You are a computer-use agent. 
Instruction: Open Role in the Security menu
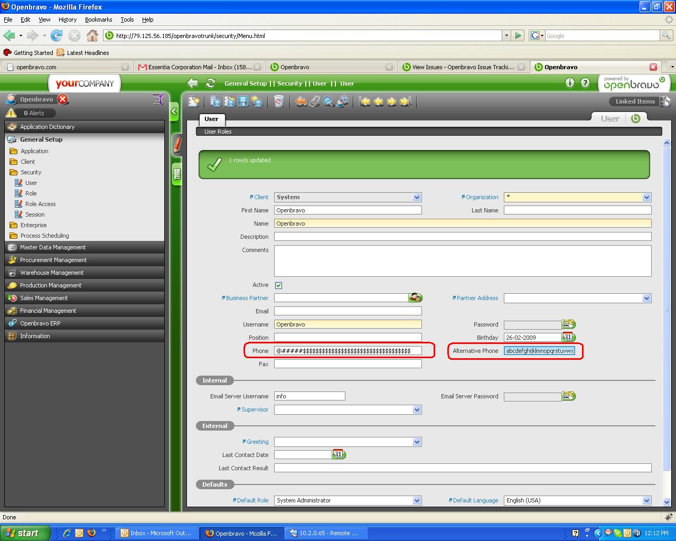[31, 193]
